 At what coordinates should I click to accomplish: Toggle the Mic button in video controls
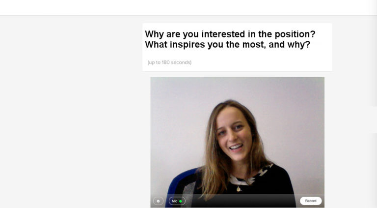(177, 201)
